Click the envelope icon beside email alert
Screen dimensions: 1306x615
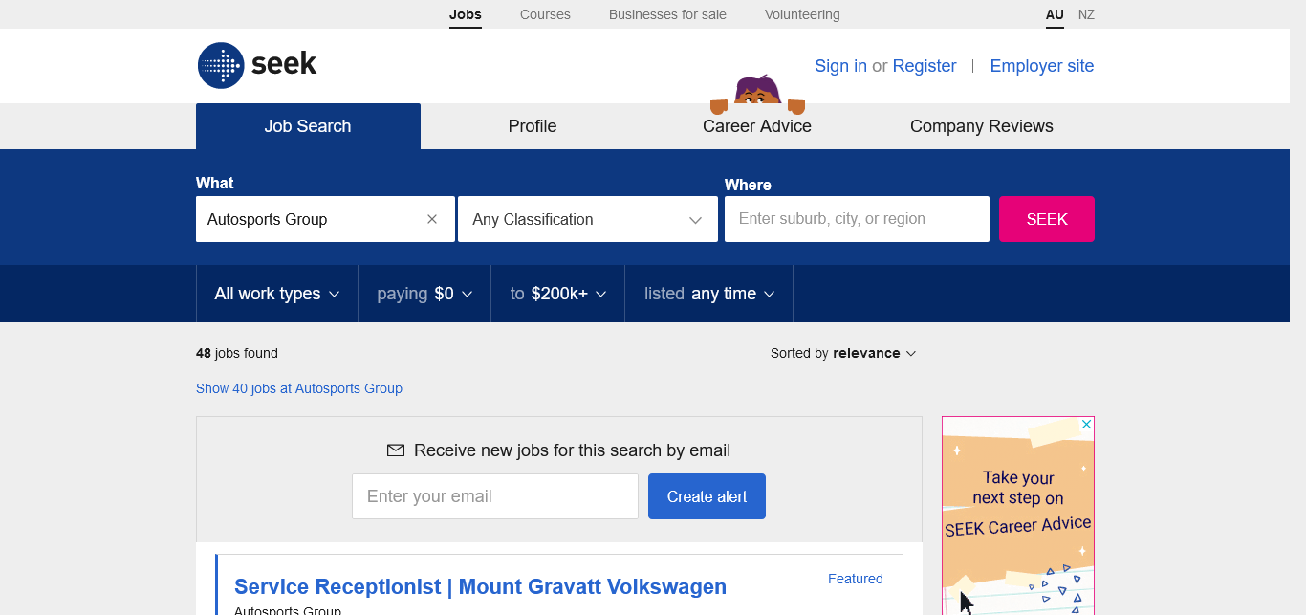395,450
